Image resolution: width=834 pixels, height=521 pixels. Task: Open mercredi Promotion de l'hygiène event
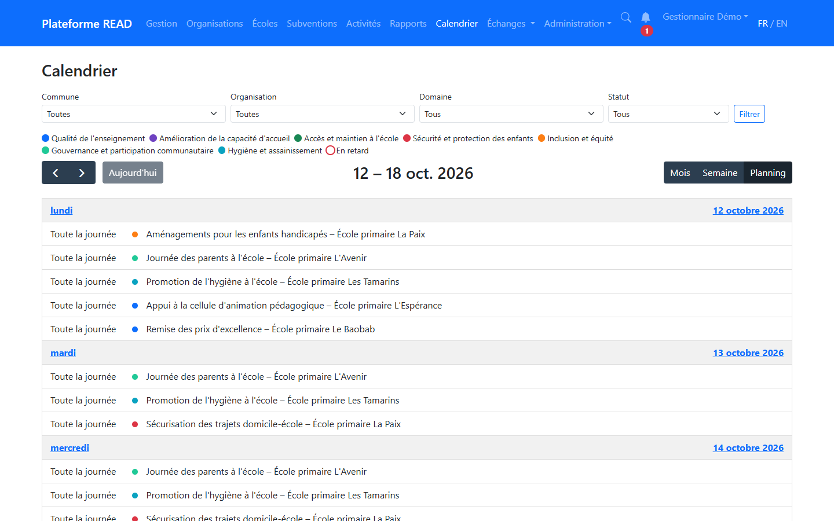417,496
